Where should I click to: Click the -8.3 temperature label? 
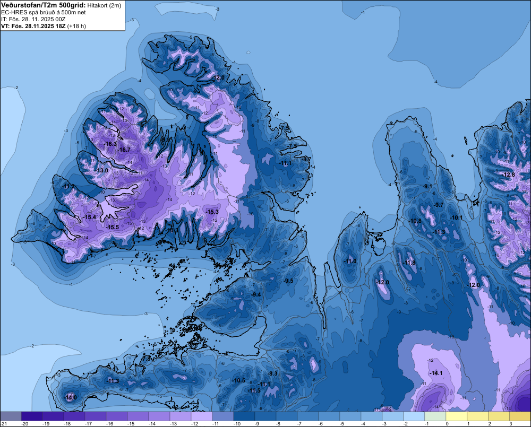click(272, 373)
